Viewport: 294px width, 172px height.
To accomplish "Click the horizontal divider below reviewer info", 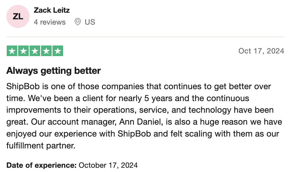I will pos(145,37).
